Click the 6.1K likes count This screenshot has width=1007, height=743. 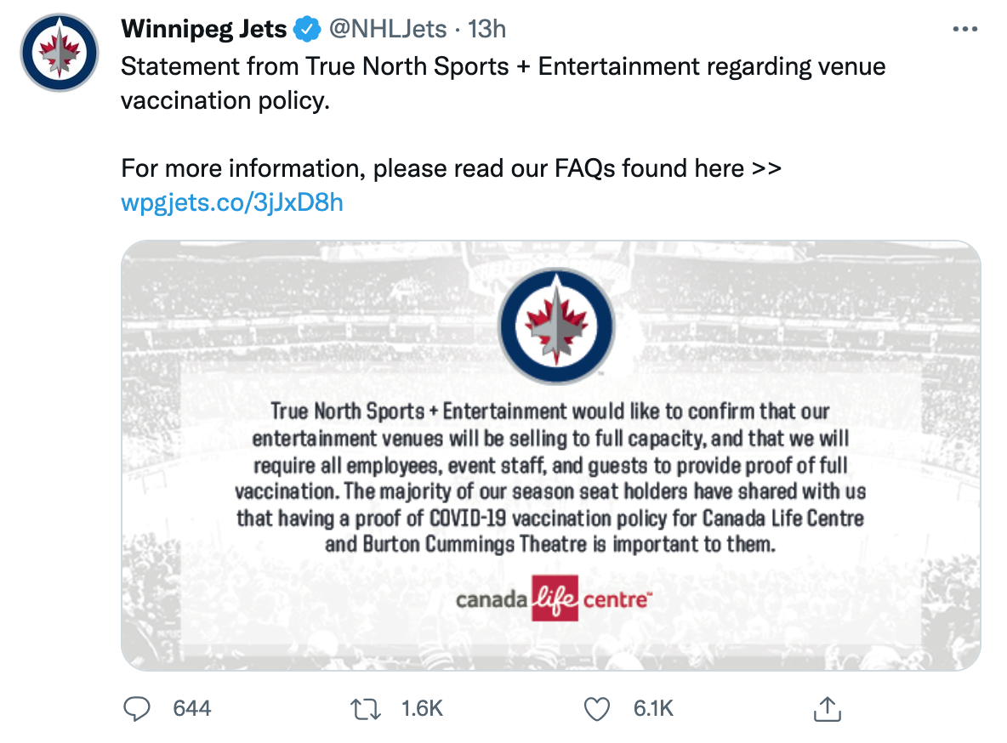(653, 708)
